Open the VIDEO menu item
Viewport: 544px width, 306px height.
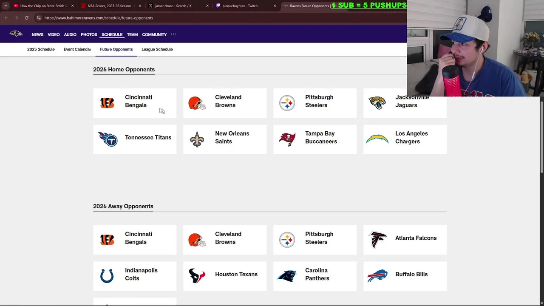coord(54,34)
